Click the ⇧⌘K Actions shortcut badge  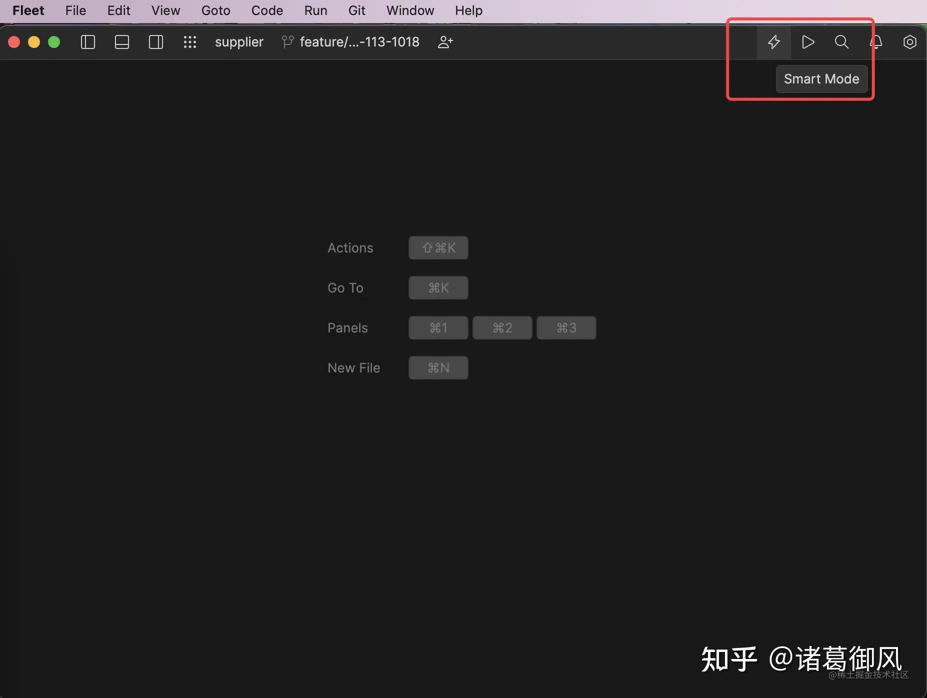tap(438, 247)
